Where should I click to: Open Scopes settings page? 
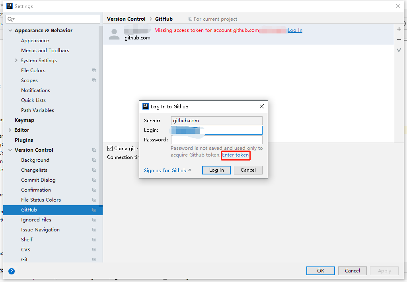click(29, 80)
